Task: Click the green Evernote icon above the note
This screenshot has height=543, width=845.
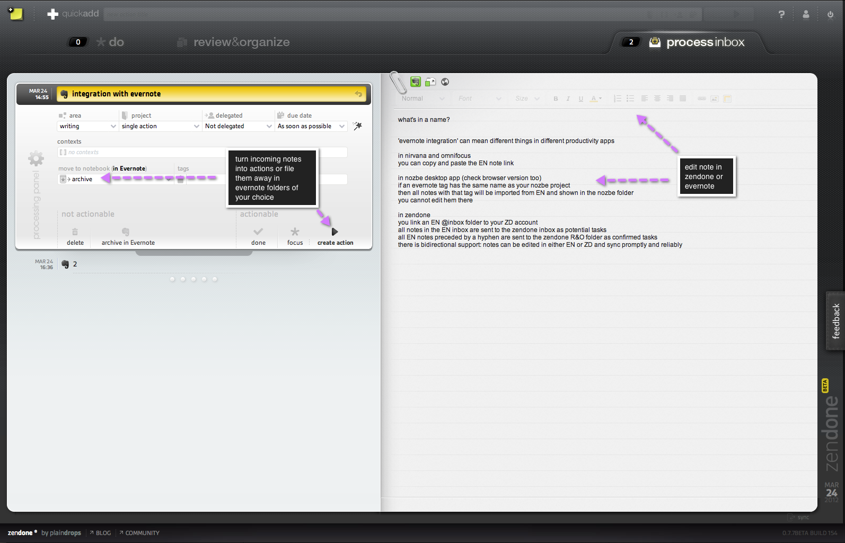Action: [x=416, y=82]
